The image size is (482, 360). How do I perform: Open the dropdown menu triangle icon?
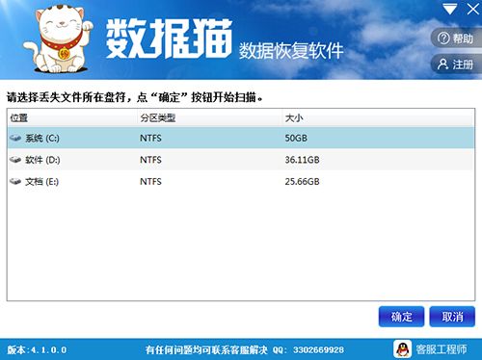pyautogui.click(x=449, y=9)
